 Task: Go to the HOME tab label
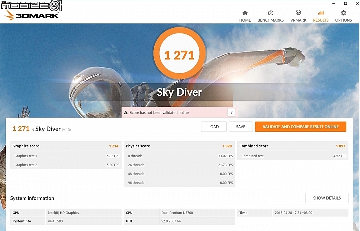pos(245,20)
